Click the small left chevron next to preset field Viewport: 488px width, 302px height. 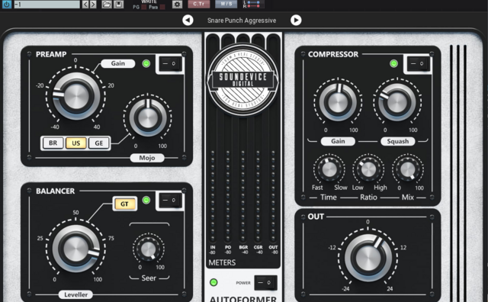tap(85, 5)
